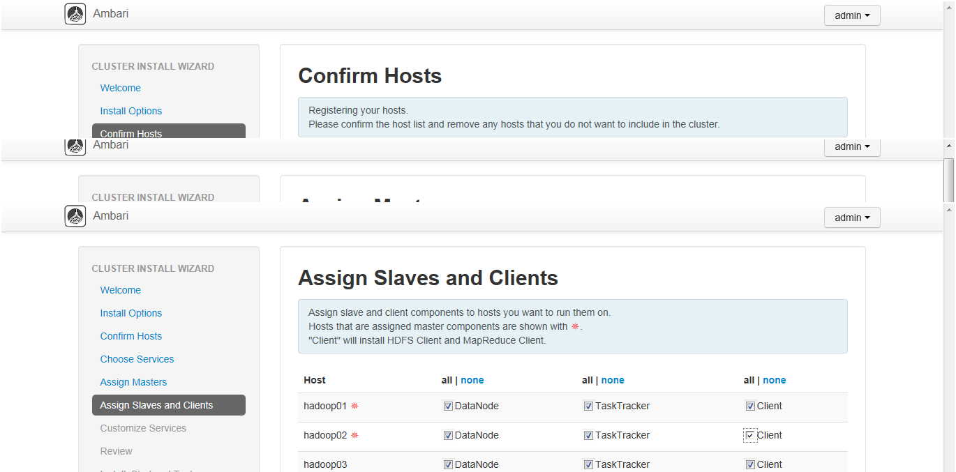Select all hosts for DataNode column

tap(447, 380)
